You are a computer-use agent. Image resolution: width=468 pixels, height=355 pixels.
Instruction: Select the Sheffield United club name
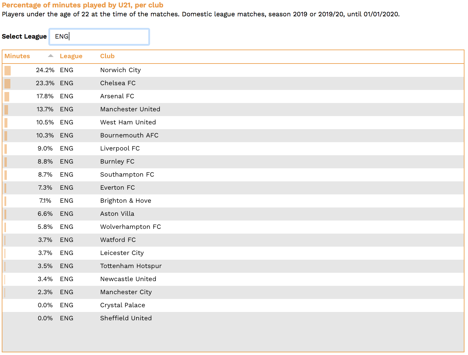pos(126,318)
